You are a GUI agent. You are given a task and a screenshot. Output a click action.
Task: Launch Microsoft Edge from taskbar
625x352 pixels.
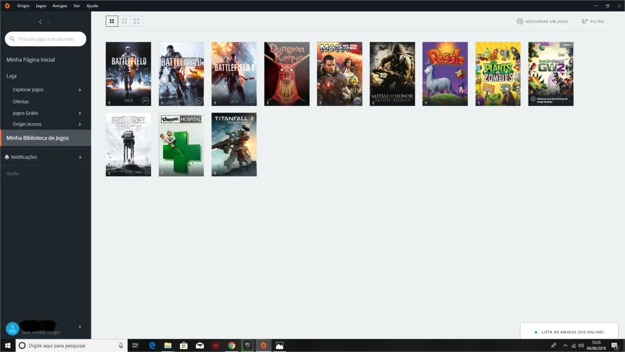coord(152,345)
